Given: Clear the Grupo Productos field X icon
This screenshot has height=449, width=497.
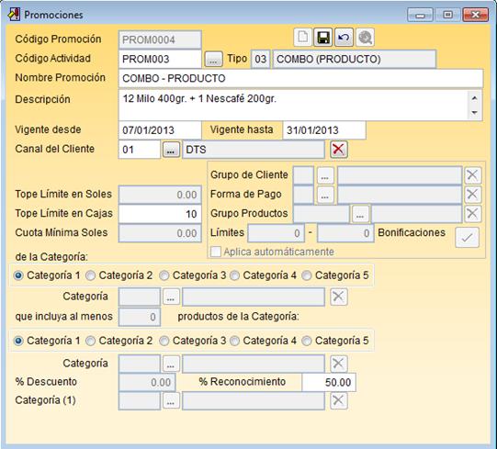Looking at the screenshot, I should [x=472, y=213].
